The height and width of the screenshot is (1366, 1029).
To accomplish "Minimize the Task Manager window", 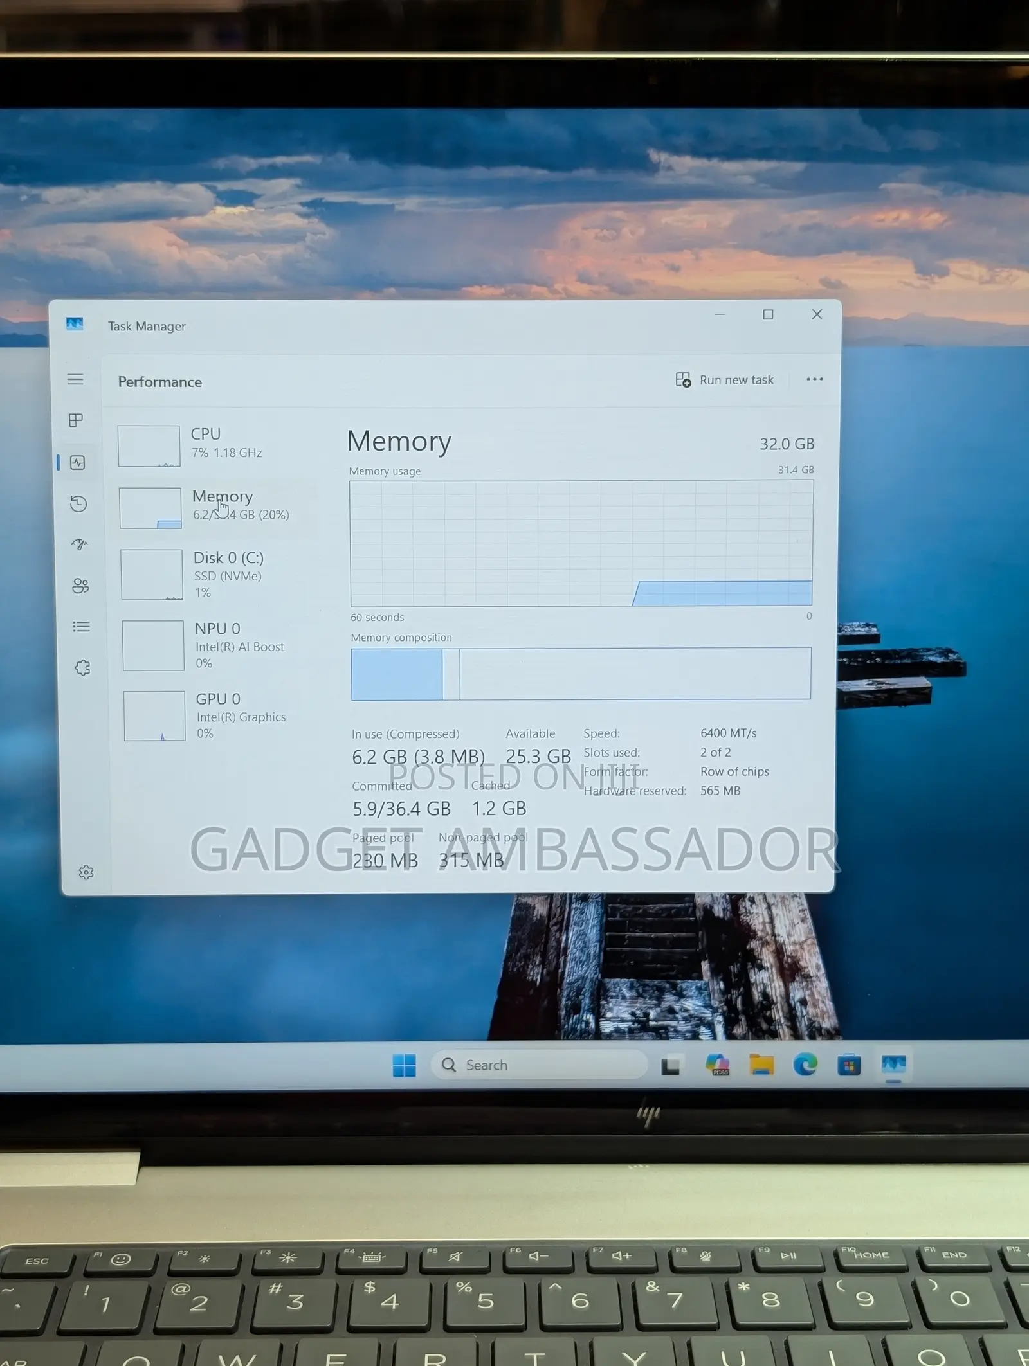I will coord(720,314).
